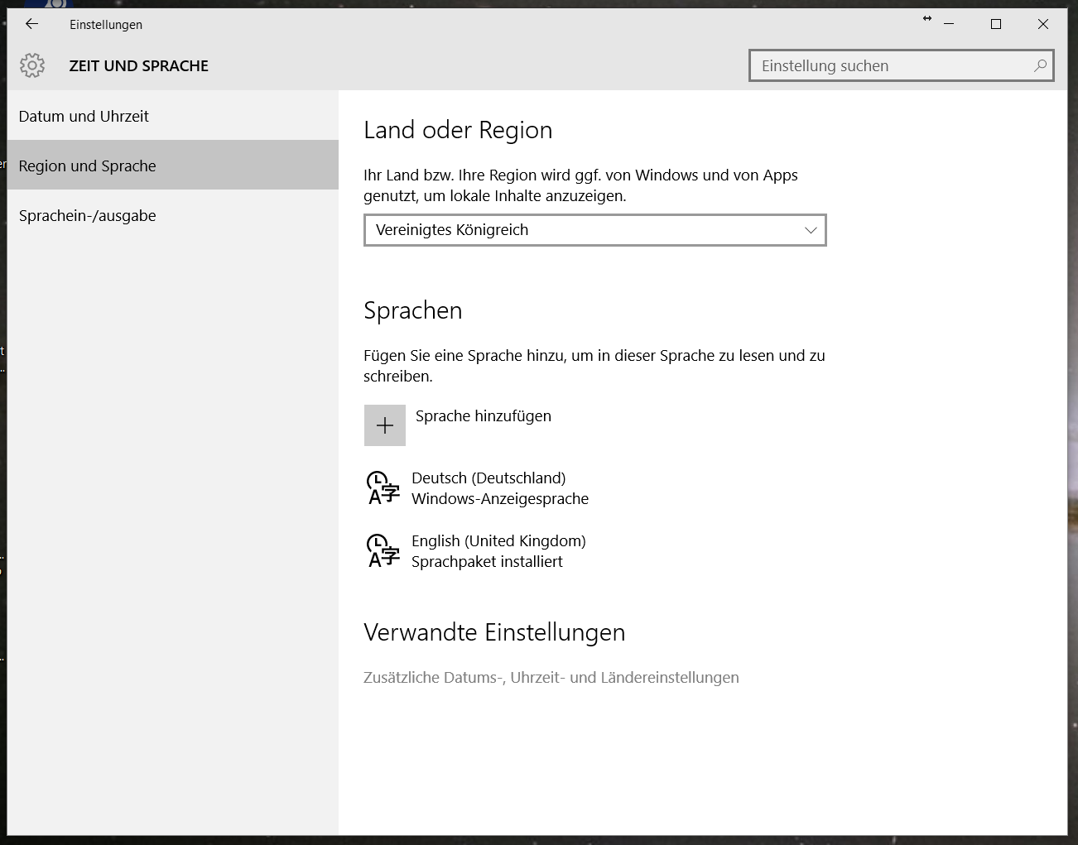This screenshot has width=1078, height=845.
Task: Click the Windows-Anzeigesprache status text
Action: click(500, 499)
